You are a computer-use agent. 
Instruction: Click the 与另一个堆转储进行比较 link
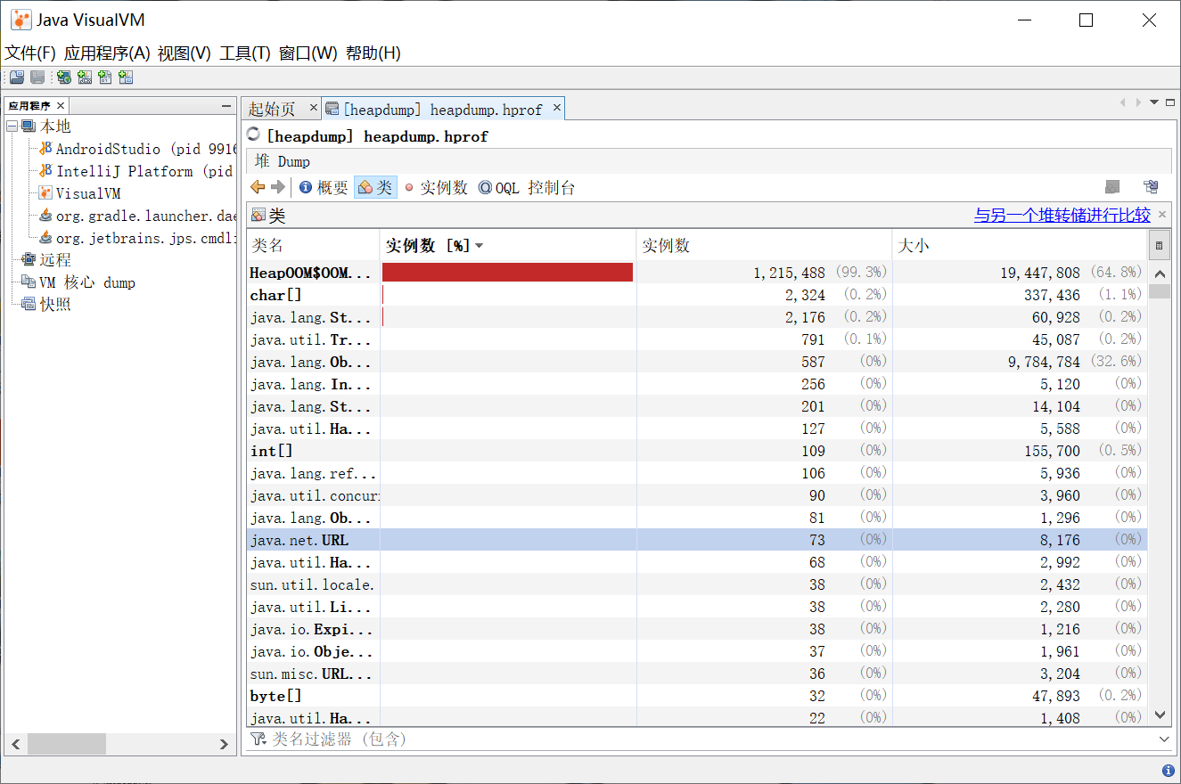(1062, 215)
